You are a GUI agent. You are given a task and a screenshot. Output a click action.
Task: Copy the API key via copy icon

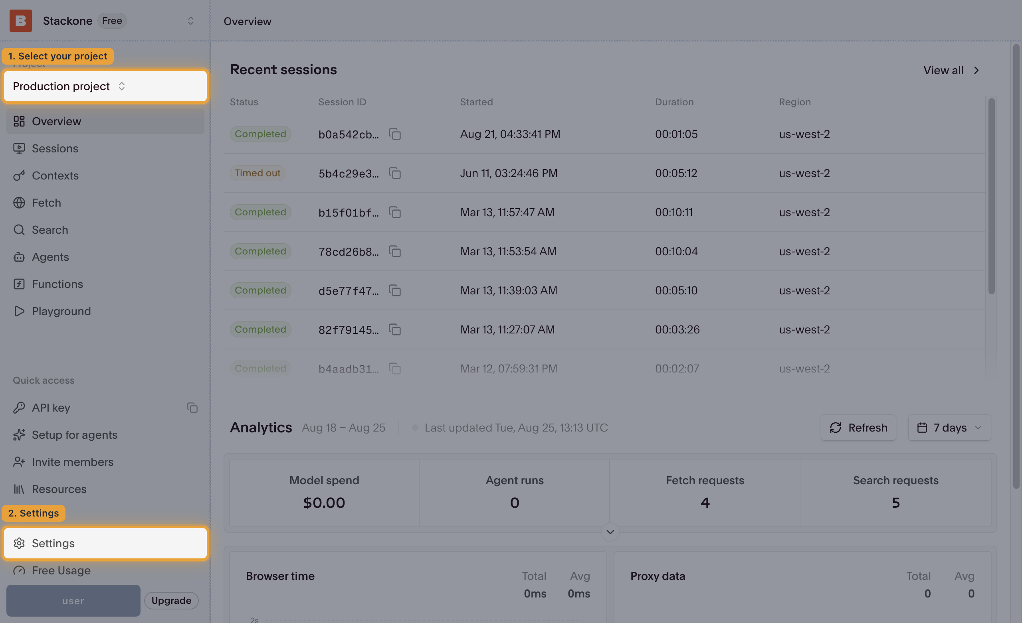192,408
